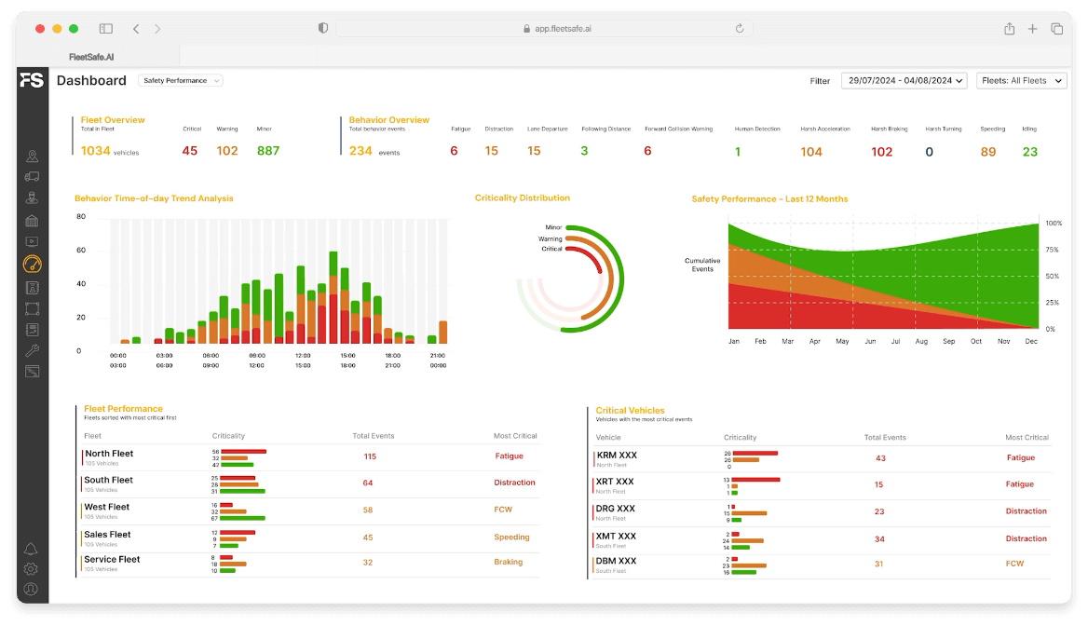Screen dimensions: 1088x626
Task: Open the date range filter dropdown
Action: tap(904, 81)
